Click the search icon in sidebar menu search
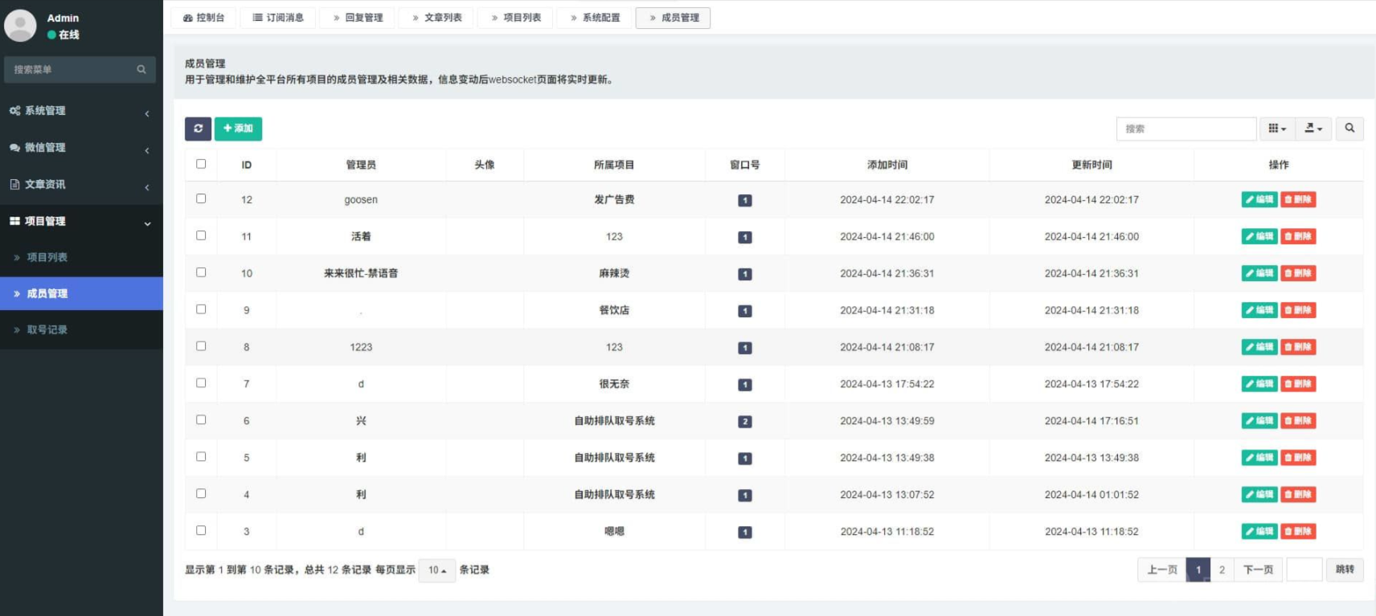The width and height of the screenshot is (1376, 616). [141, 70]
